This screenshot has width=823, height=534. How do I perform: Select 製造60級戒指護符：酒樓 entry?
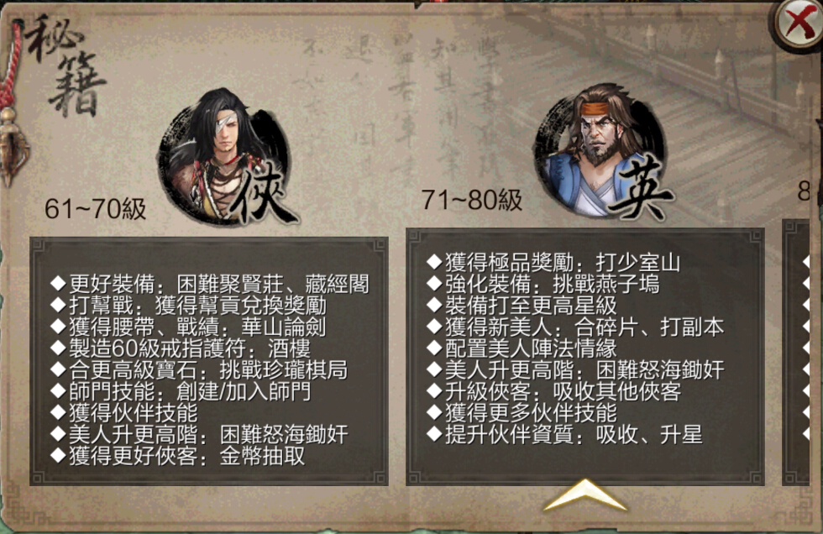tap(181, 348)
